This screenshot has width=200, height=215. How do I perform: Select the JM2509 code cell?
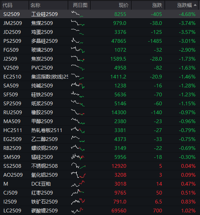pyautogui.click(x=13, y=23)
